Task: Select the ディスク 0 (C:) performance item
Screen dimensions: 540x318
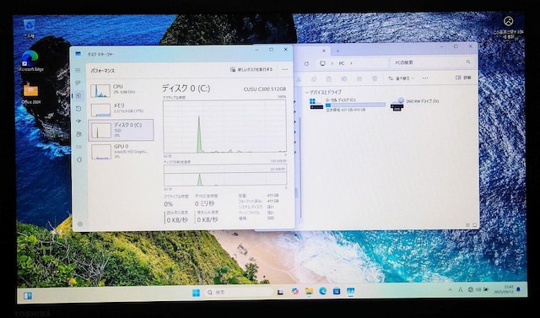Action: (x=121, y=130)
